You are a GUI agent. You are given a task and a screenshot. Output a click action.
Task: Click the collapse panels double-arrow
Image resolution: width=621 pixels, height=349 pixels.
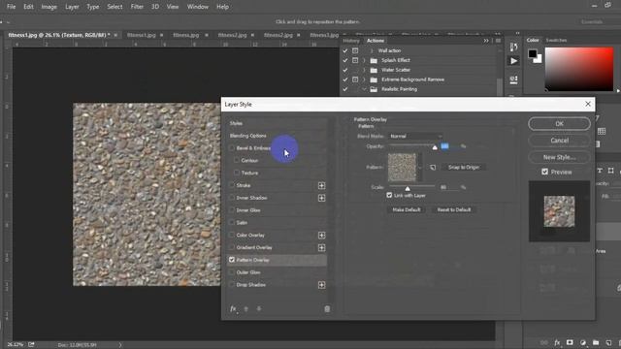point(486,41)
